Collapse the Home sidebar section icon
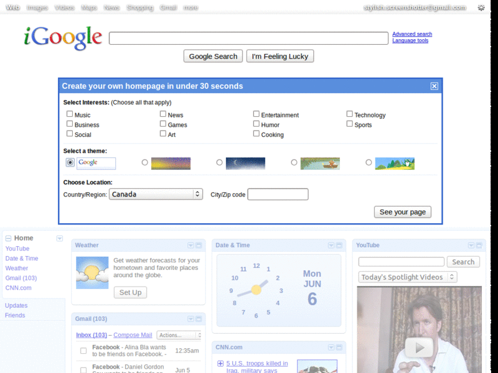This screenshot has width=498, height=373. click(x=8, y=238)
